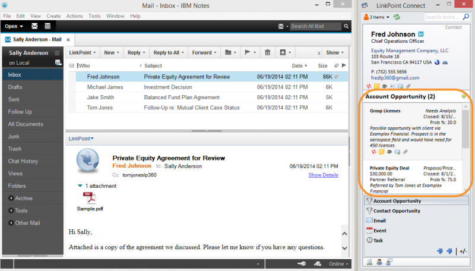Open the Show dropdown

[335, 52]
